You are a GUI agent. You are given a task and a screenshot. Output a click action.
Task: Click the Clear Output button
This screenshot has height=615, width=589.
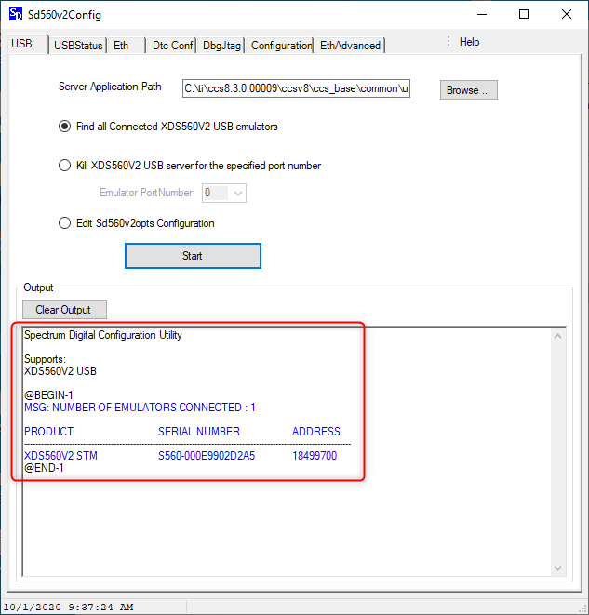coord(64,310)
